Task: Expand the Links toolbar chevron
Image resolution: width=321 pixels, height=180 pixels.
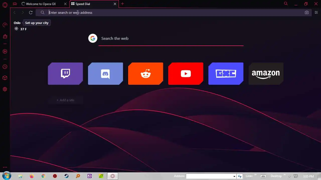Action: click(x=256, y=175)
